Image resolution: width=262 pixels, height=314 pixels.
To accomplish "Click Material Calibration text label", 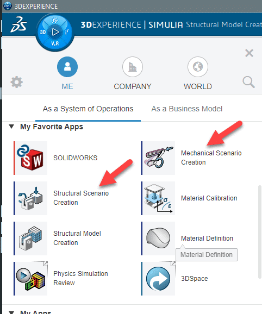I will point(209,198).
